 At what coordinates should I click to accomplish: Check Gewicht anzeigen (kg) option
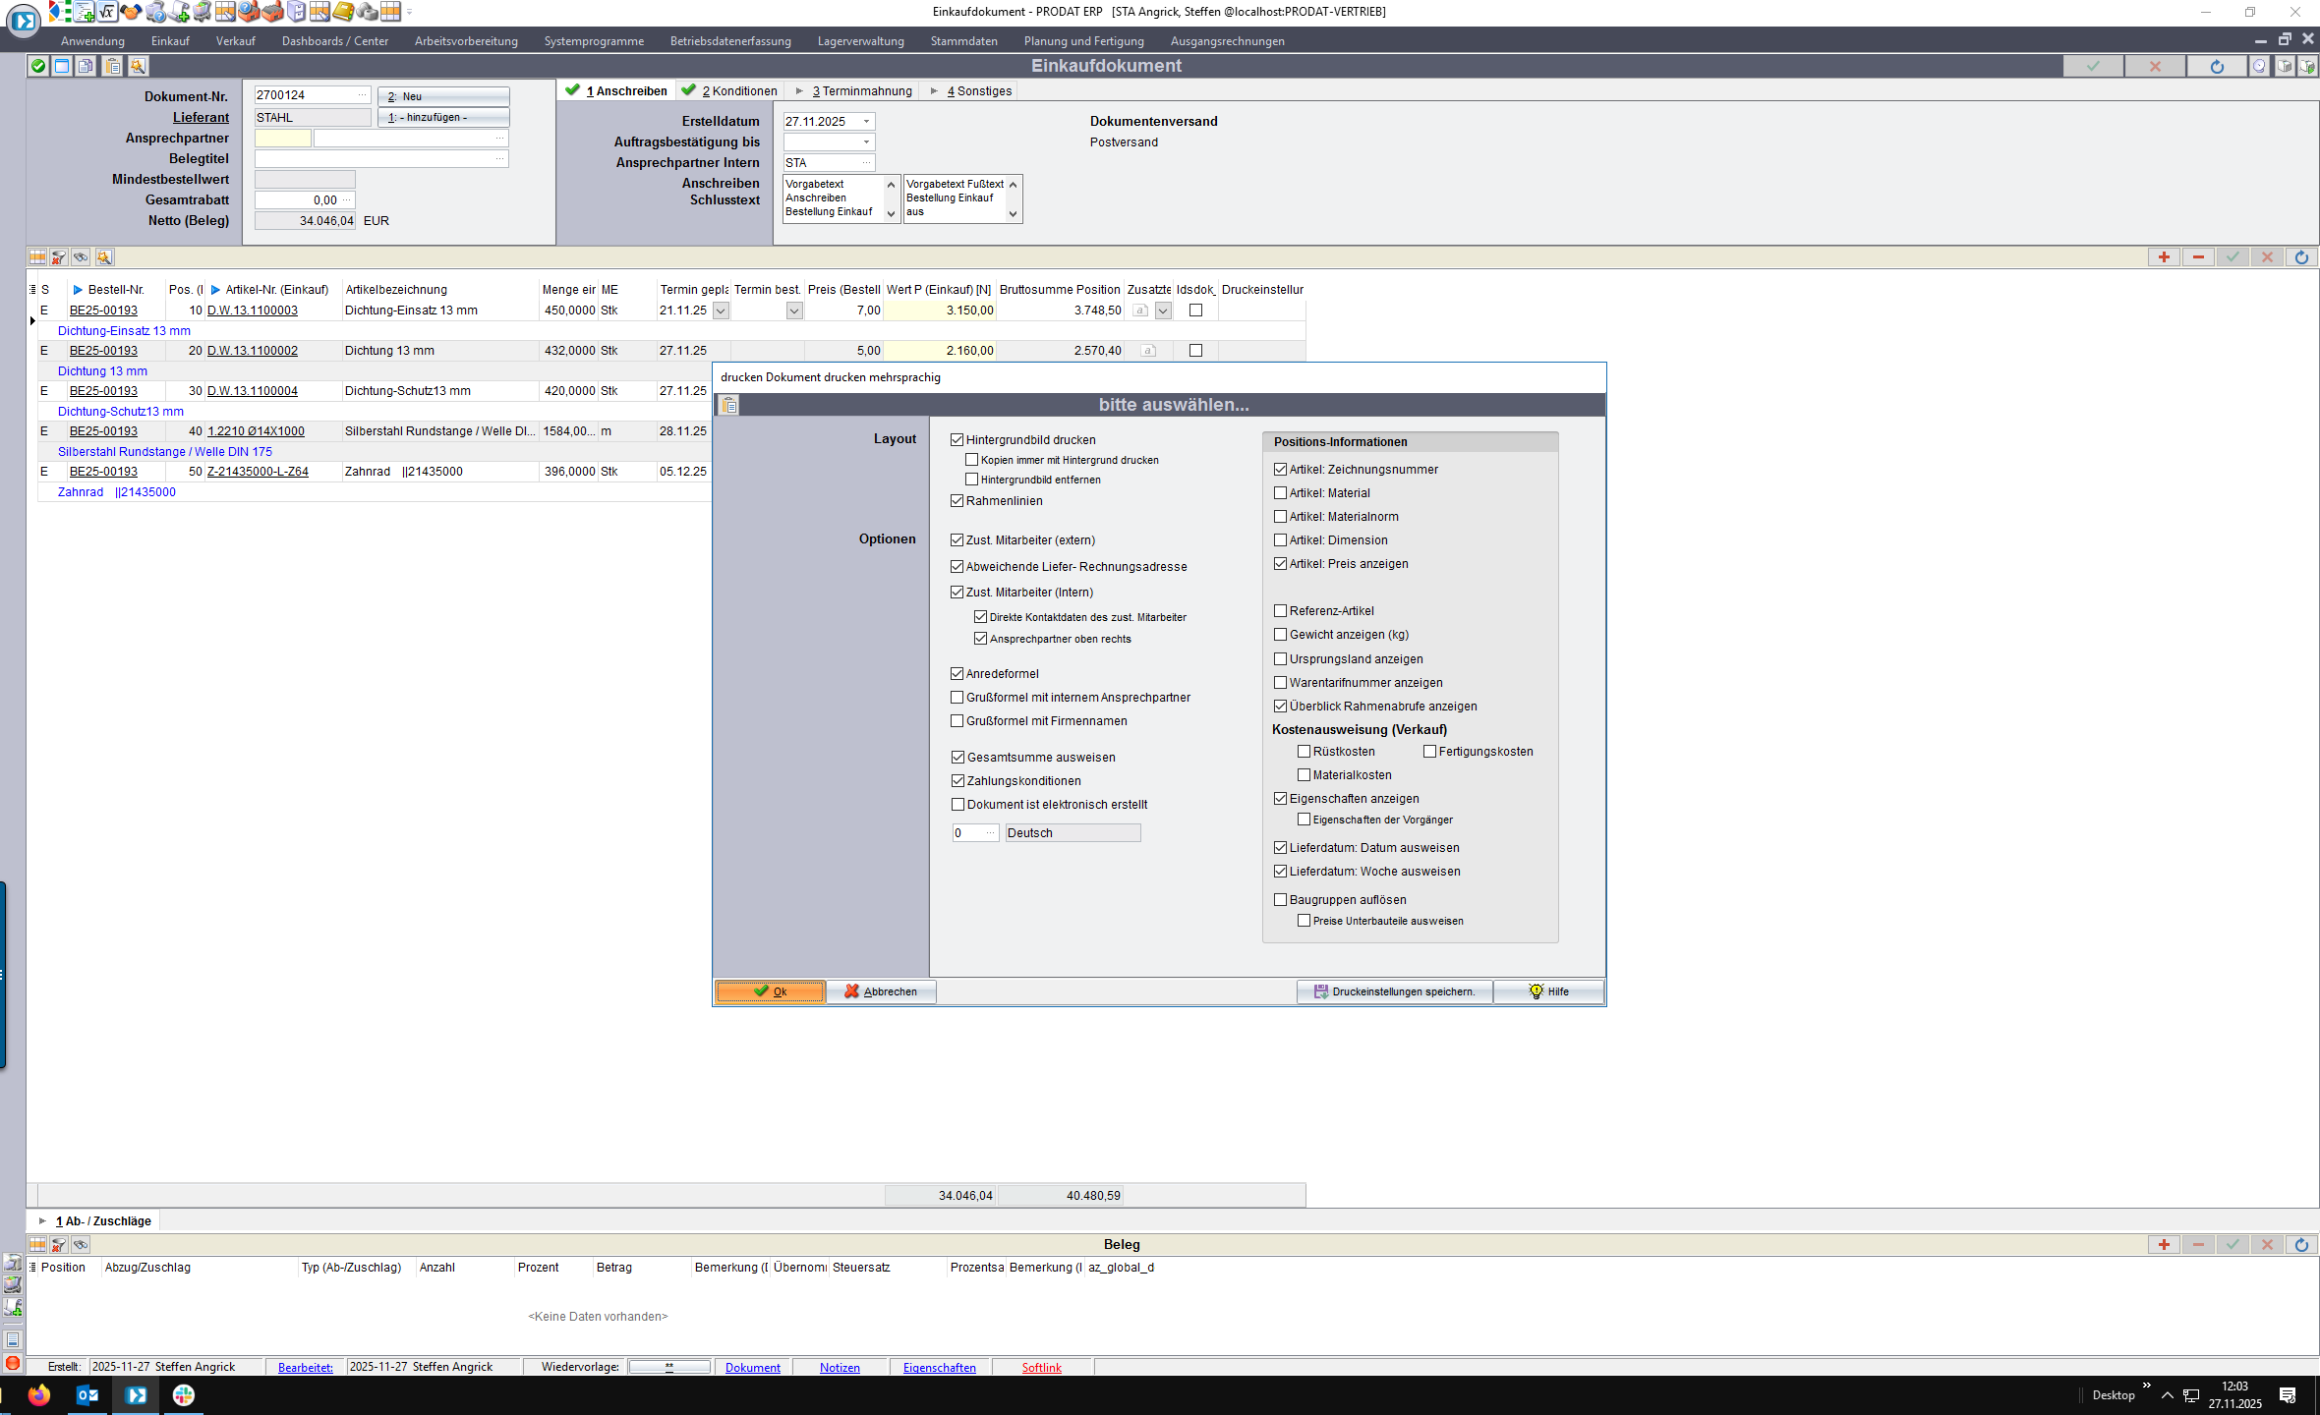coord(1281,635)
